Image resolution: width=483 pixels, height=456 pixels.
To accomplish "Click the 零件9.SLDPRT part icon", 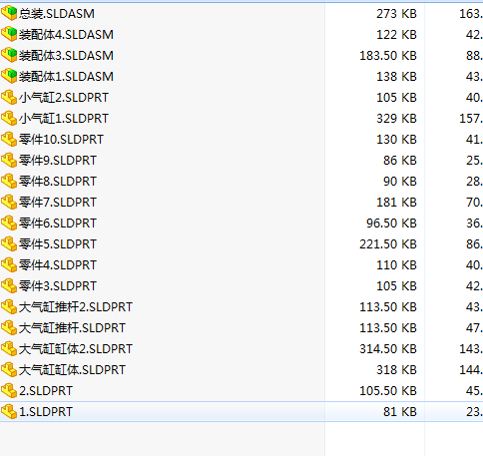I will [9, 160].
